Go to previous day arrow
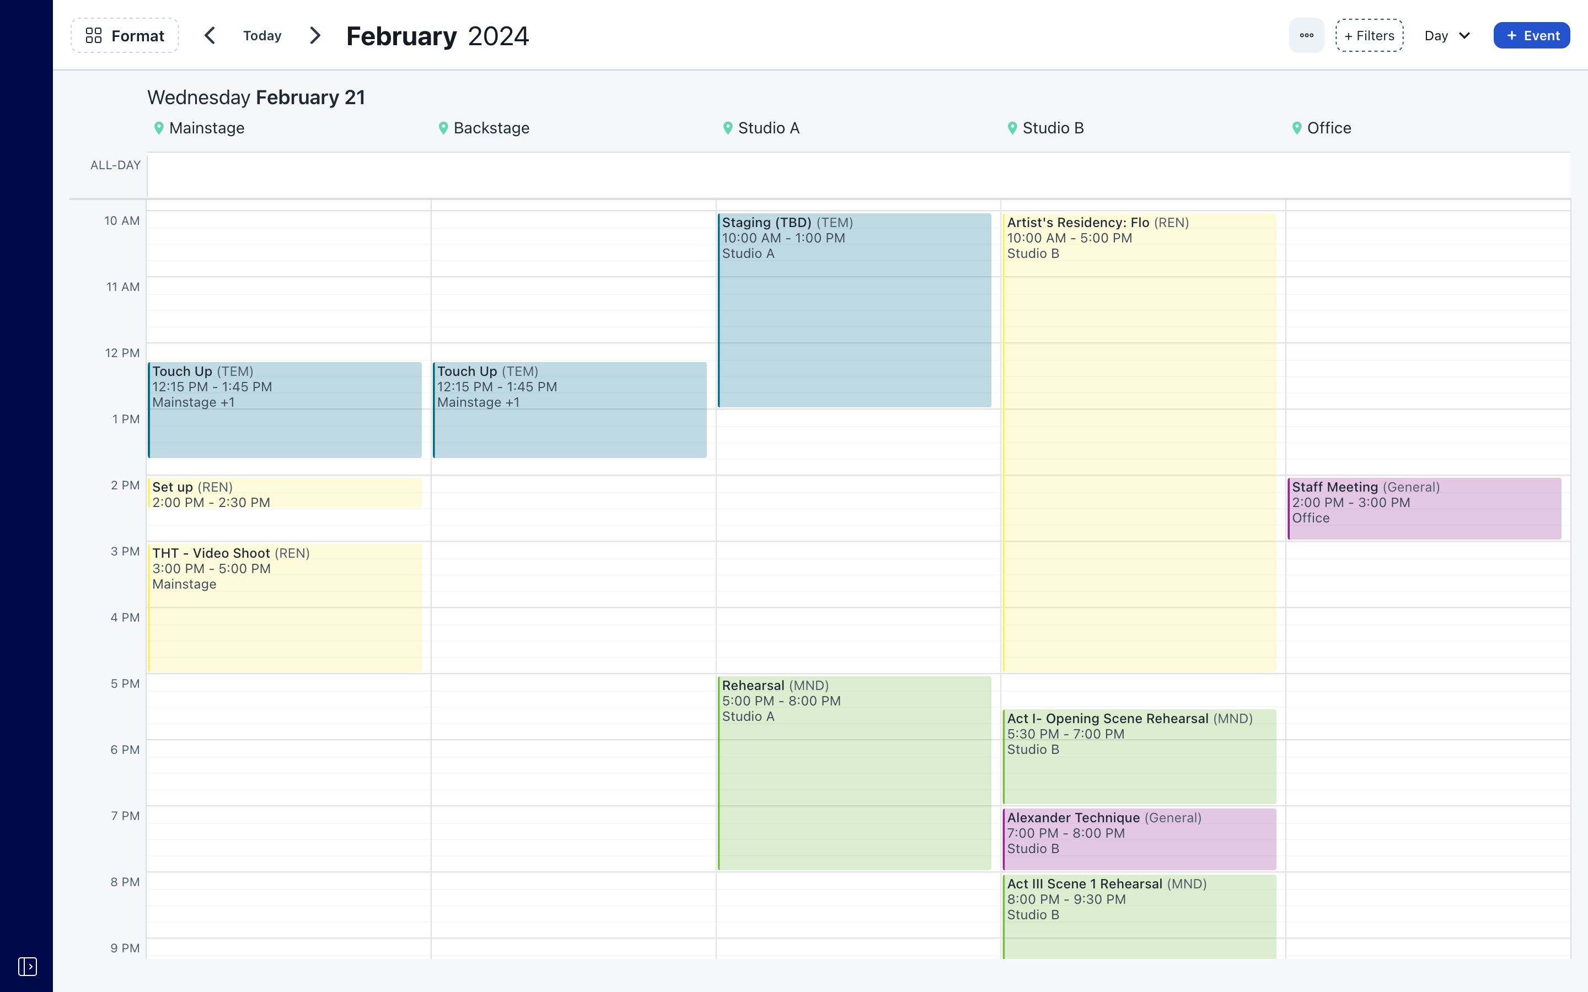Image resolution: width=1588 pixels, height=992 pixels. click(210, 35)
